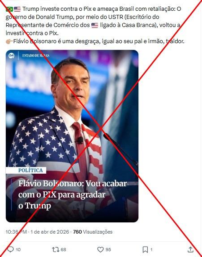Click the pointing hand emoji

pos(9,41)
